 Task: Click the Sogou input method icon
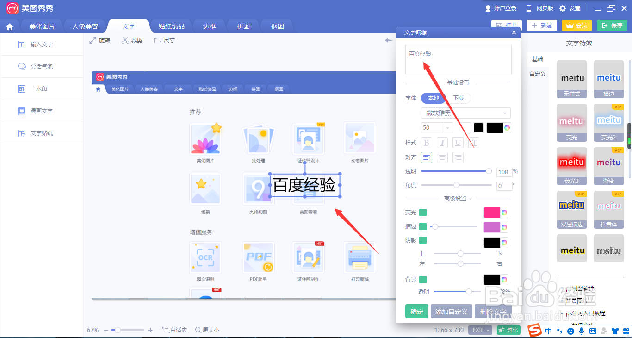tap(535, 331)
